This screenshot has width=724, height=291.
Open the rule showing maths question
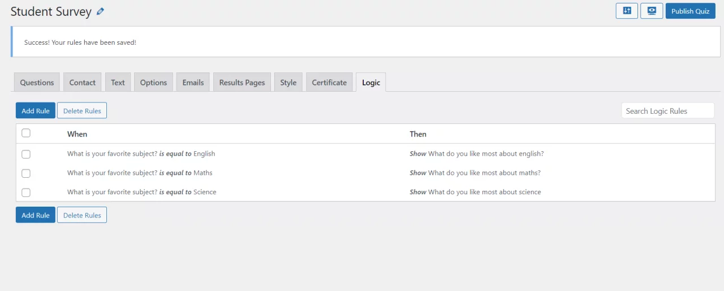(x=365, y=173)
